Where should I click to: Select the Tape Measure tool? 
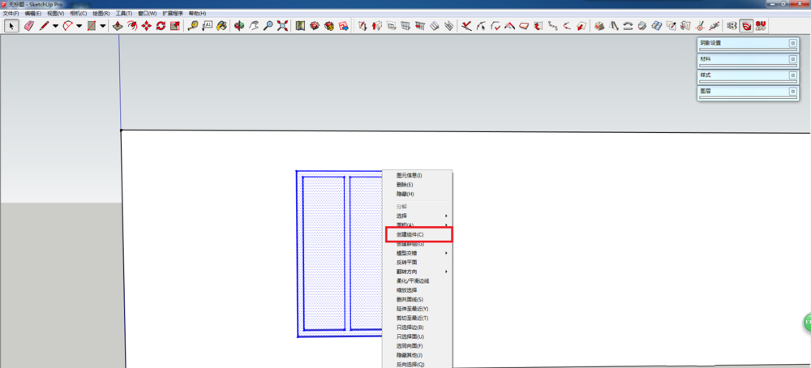[x=192, y=26]
